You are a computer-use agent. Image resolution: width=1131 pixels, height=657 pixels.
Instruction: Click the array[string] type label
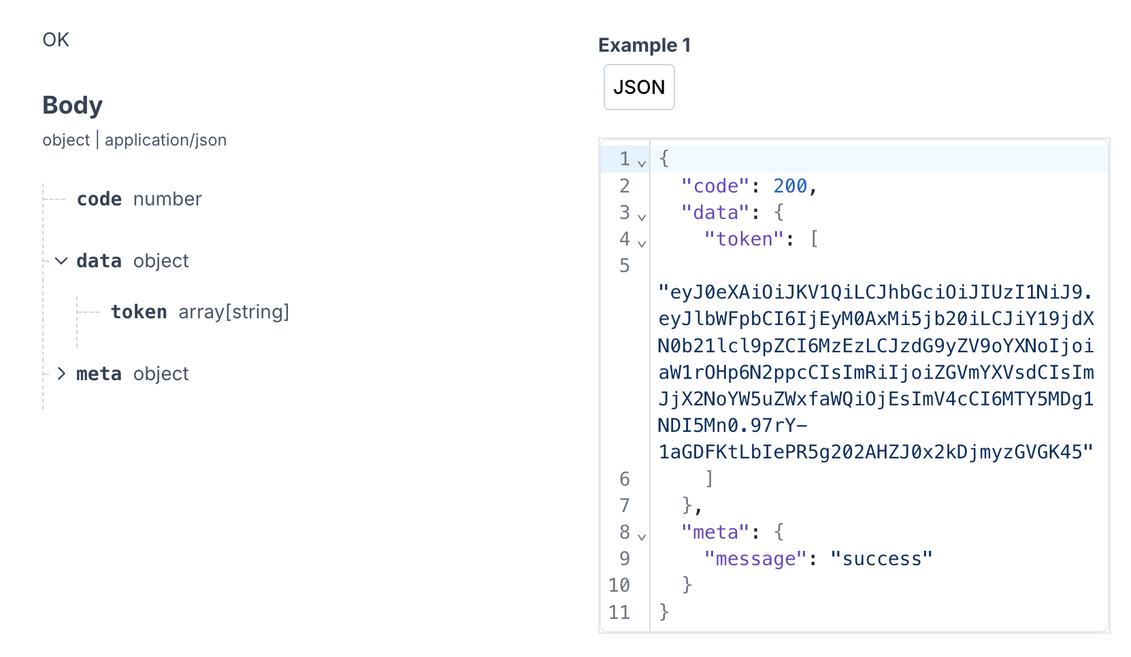(233, 312)
